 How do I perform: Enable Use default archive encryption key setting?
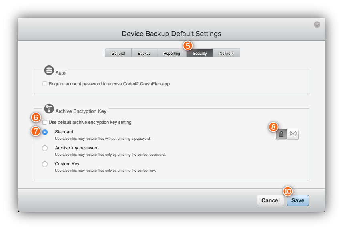[x=45, y=122]
